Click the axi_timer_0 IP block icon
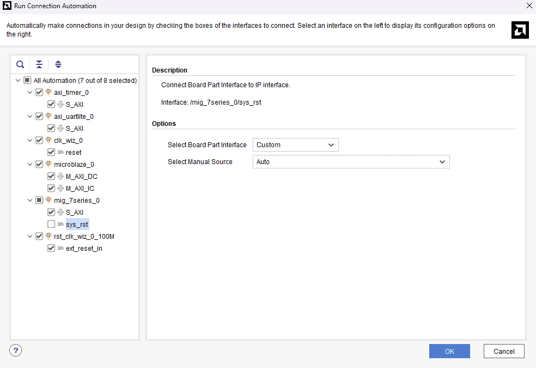The width and height of the screenshot is (536, 368). coord(48,92)
